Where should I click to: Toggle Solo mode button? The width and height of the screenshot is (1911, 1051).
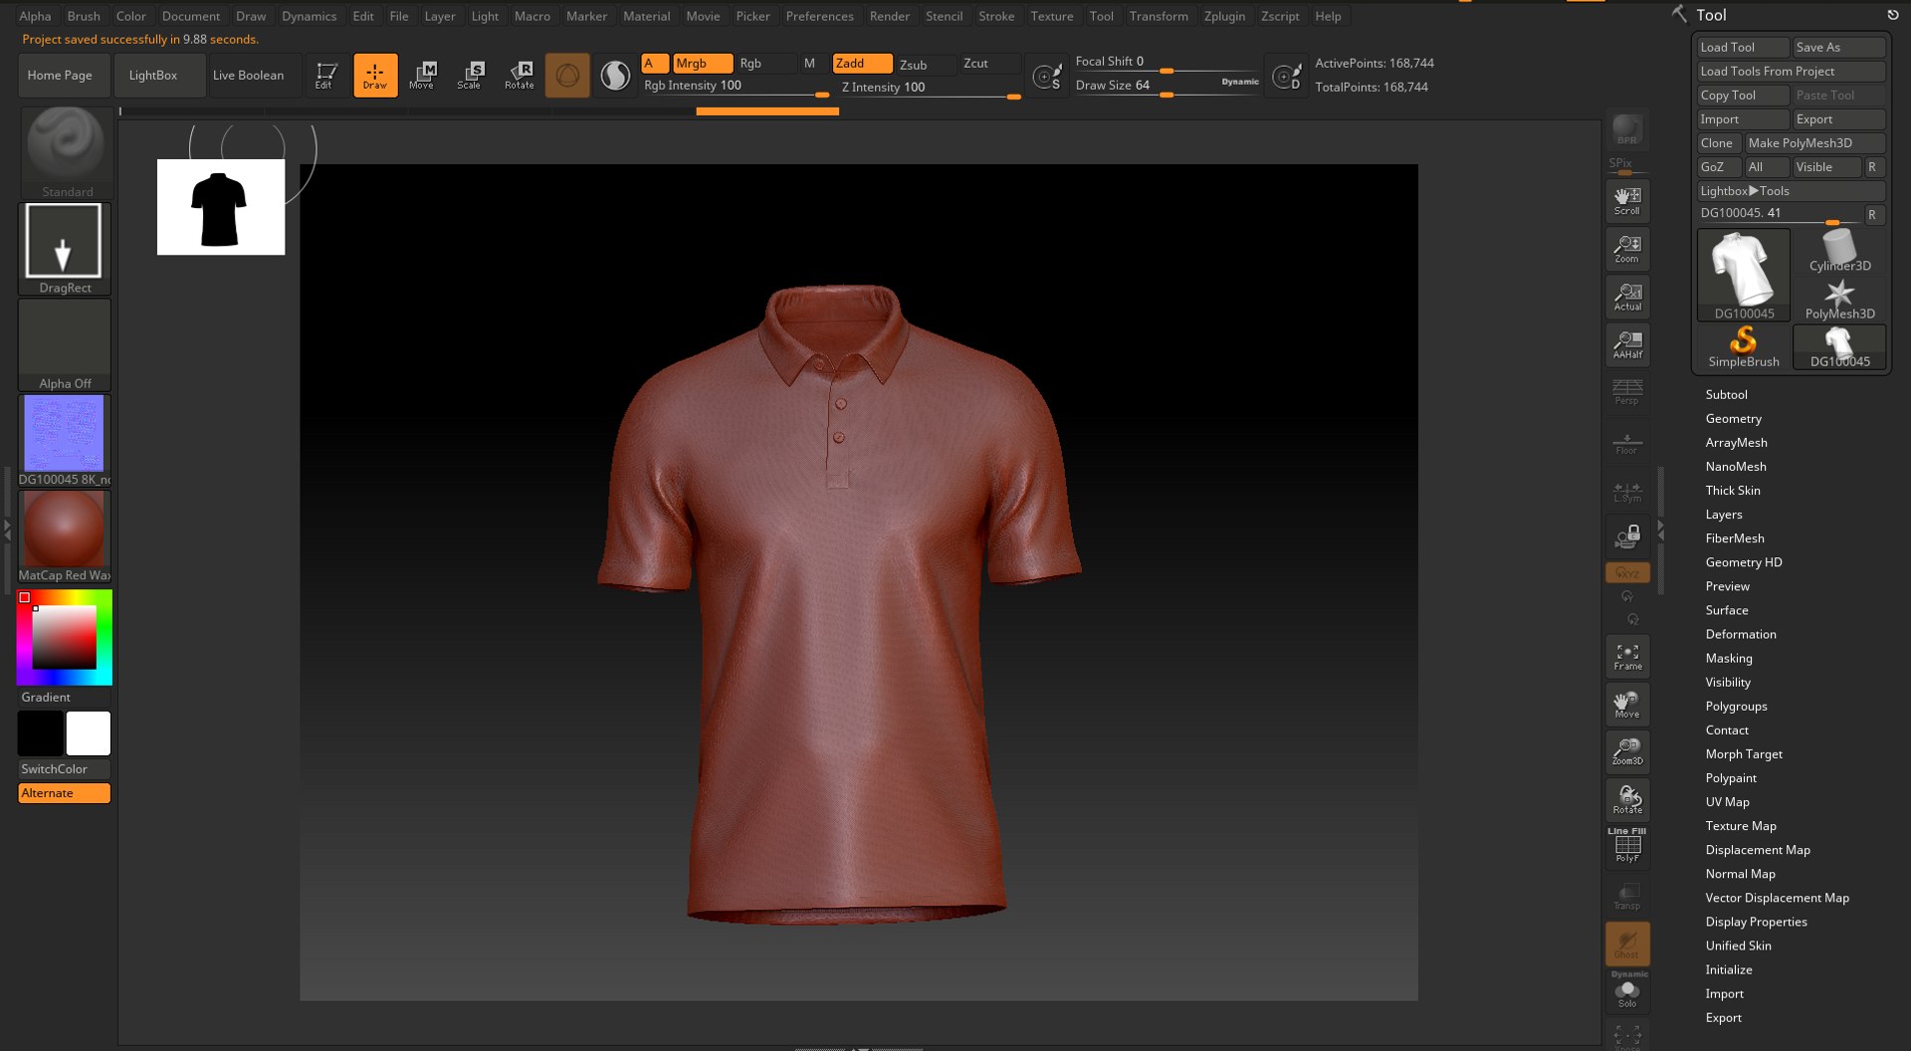1627,993
